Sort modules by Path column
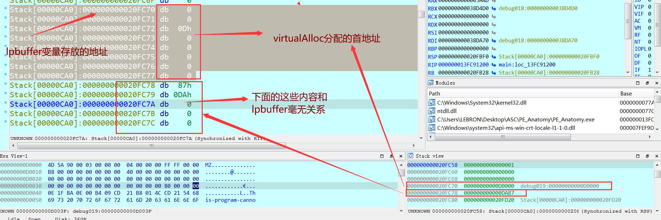This screenshot has height=220, width=661. [434, 94]
